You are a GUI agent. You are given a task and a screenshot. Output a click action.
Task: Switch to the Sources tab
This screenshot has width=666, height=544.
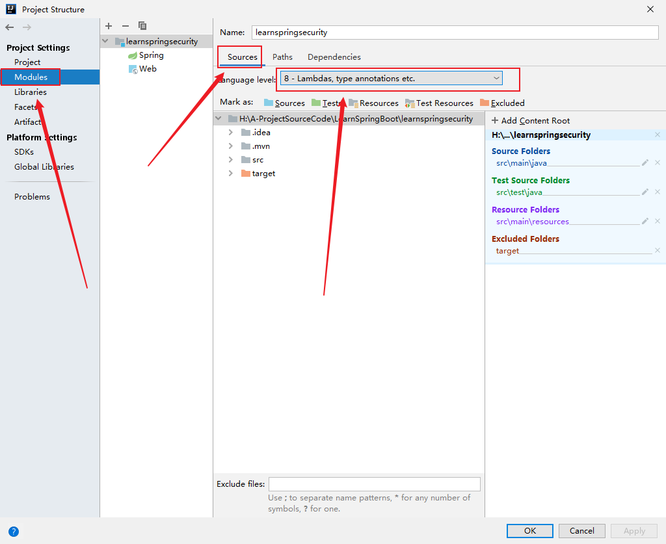[x=242, y=57]
